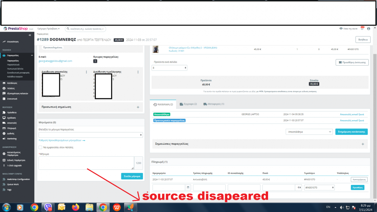
Task: Open the invoice #IN001070 dropdown in payment row
Action: point(319,188)
